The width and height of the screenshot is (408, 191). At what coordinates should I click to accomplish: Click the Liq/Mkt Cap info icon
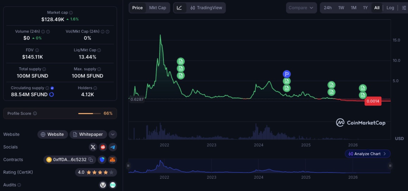[99, 50]
